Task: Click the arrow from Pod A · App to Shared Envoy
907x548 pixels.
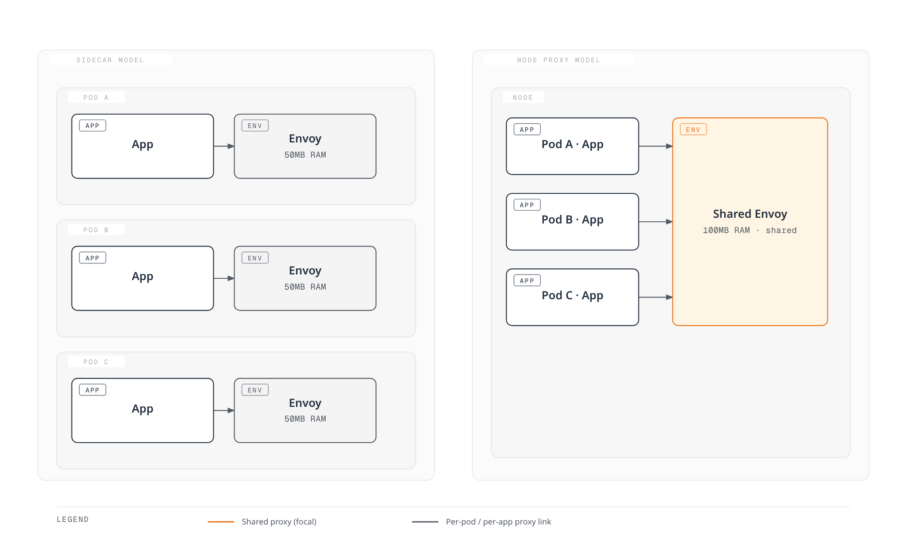Action: [656, 146]
